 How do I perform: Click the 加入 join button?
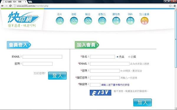pyautogui.click(x=142, y=102)
